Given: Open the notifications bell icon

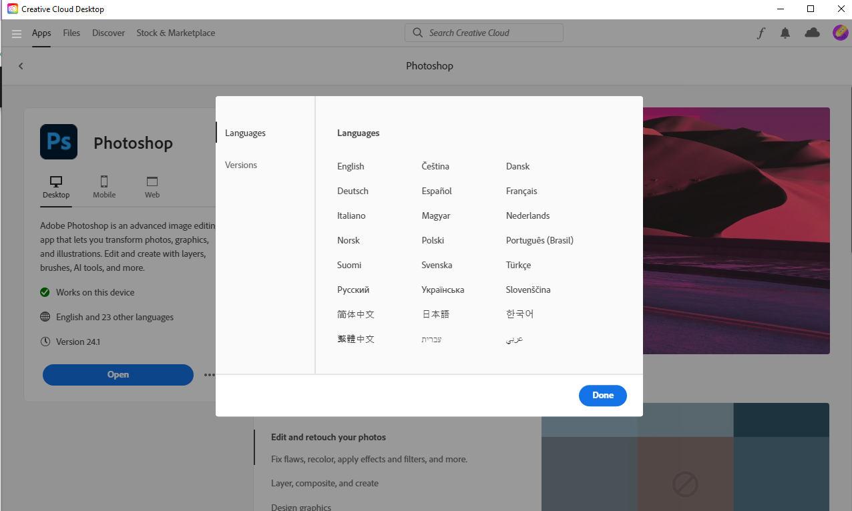Looking at the screenshot, I should [x=785, y=33].
